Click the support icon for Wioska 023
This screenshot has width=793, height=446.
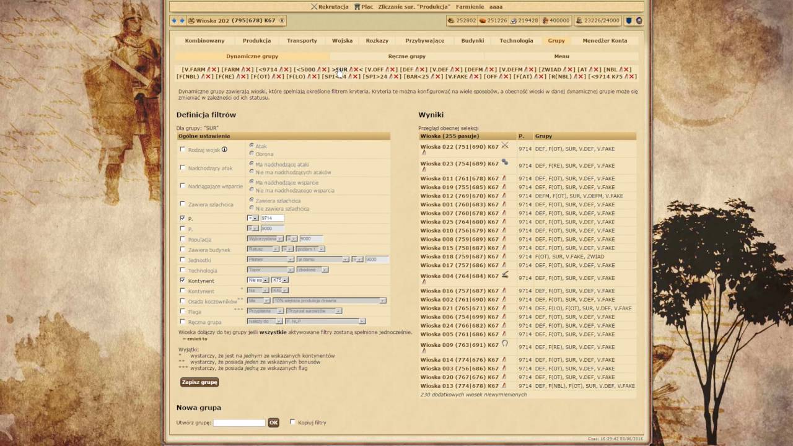point(505,162)
